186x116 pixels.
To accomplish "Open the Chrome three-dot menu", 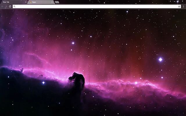I will click(x=183, y=6).
